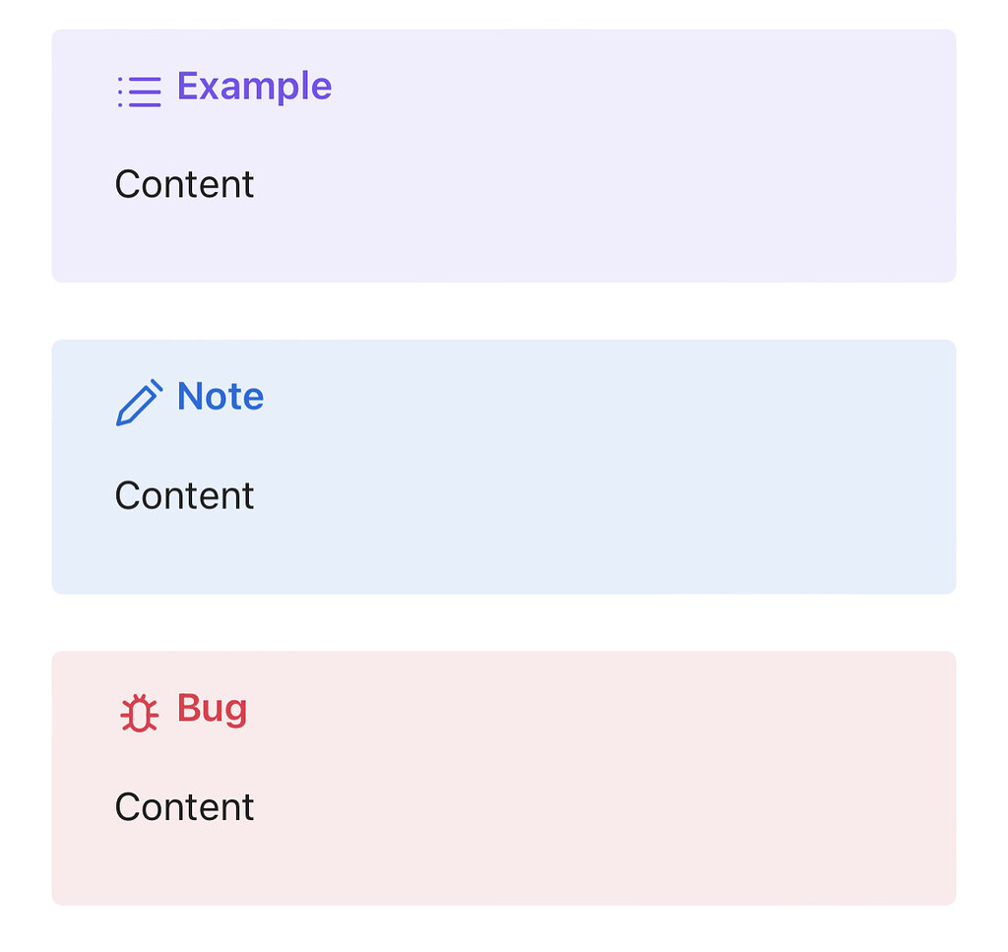Viewport: 1008px width, 952px height.
Task: Click the list icon beside Example
Action: (140, 92)
